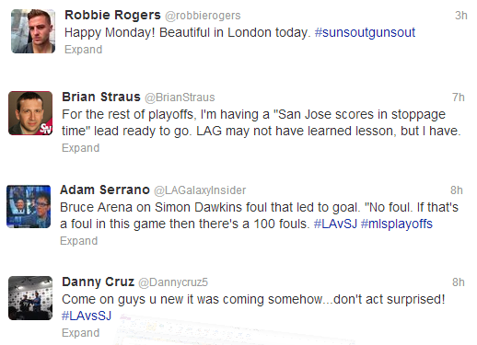The width and height of the screenshot is (477, 345).
Task: Open Robbie Rogers' profile avatar
Action: 33,31
